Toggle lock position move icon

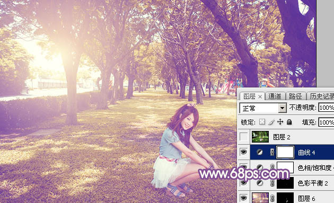tap(280, 122)
